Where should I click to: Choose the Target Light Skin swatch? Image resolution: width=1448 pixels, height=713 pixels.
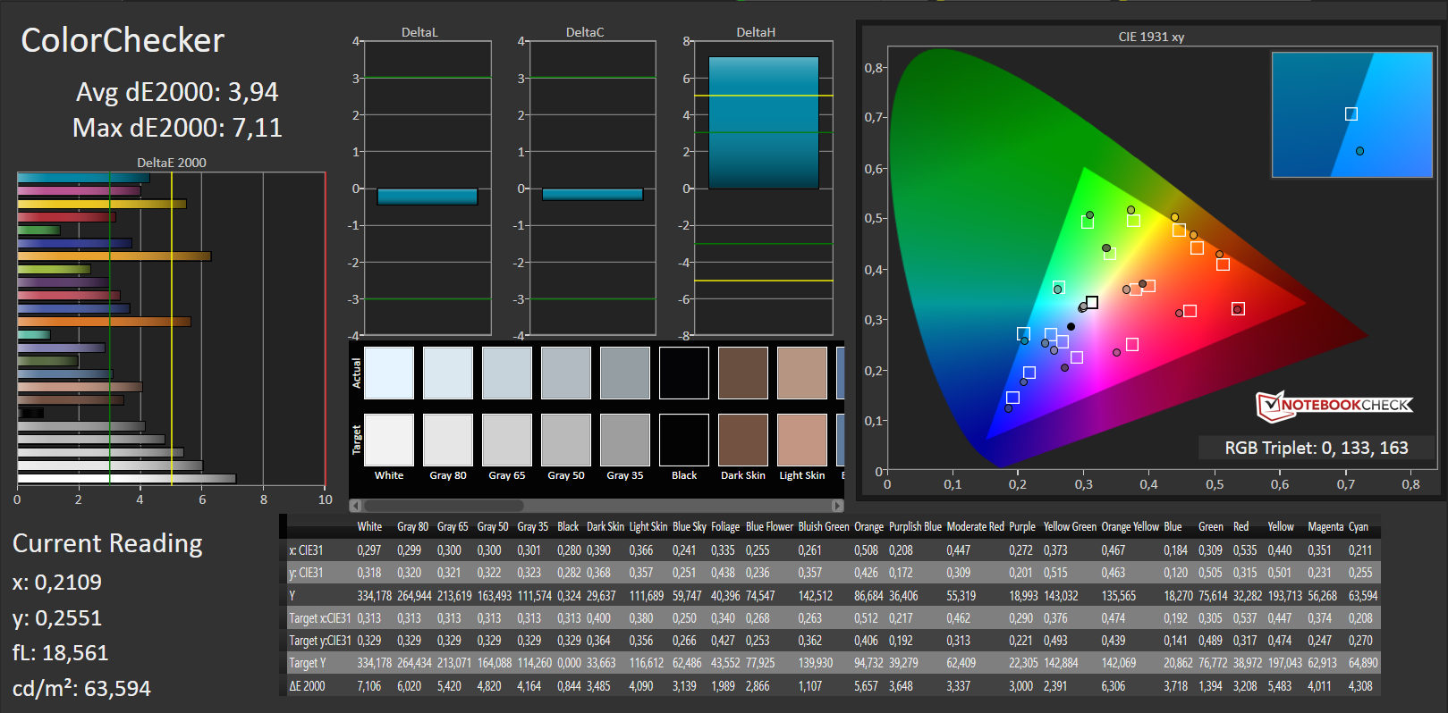(802, 440)
